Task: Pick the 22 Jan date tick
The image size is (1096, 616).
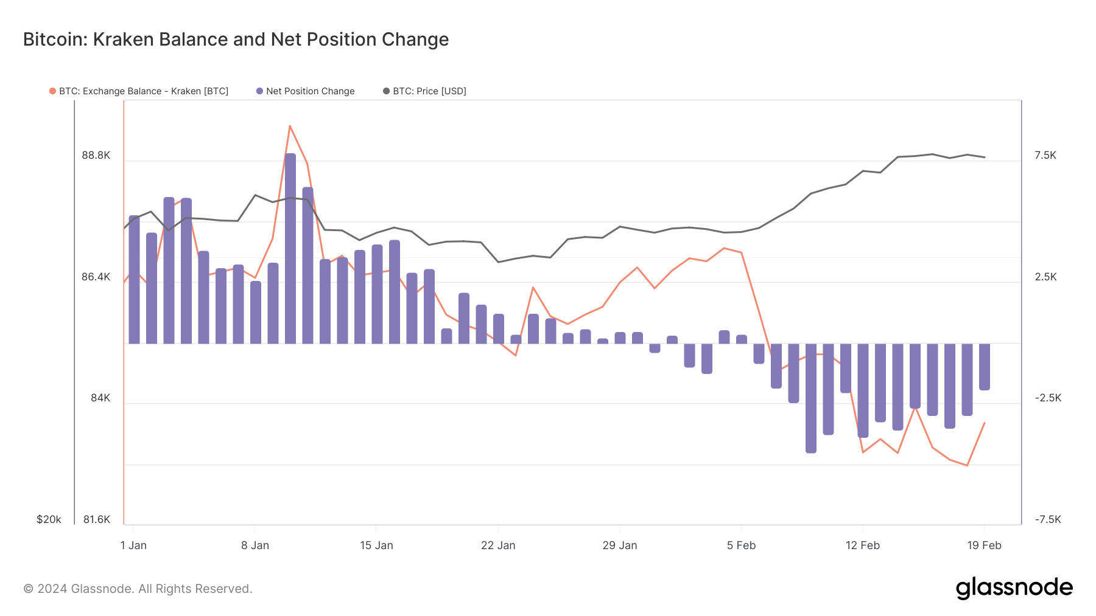Action: [498, 545]
